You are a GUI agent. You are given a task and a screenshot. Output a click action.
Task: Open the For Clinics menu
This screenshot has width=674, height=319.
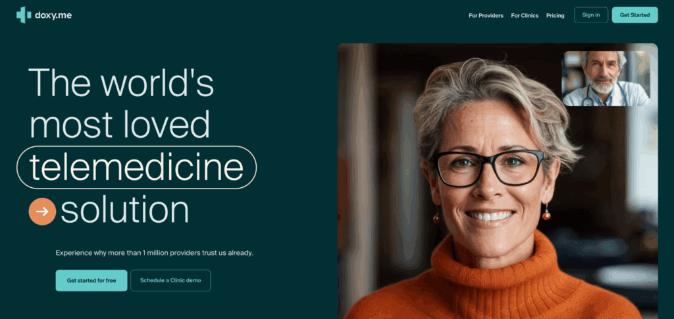pos(525,16)
